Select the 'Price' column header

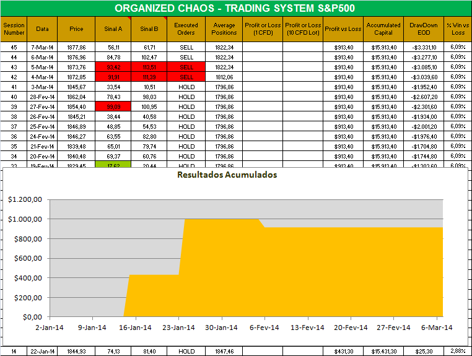click(x=76, y=29)
